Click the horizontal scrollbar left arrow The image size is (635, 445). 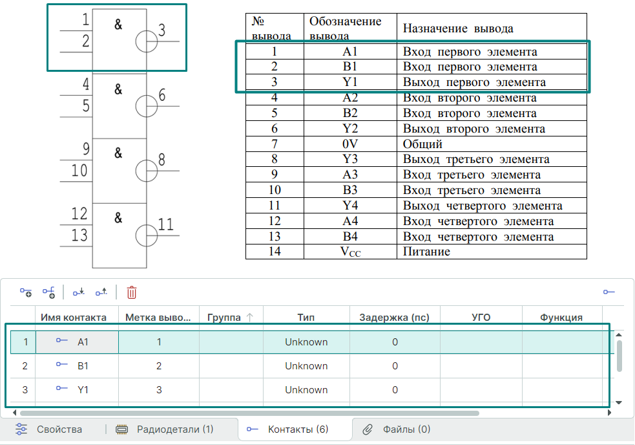(x=16, y=412)
